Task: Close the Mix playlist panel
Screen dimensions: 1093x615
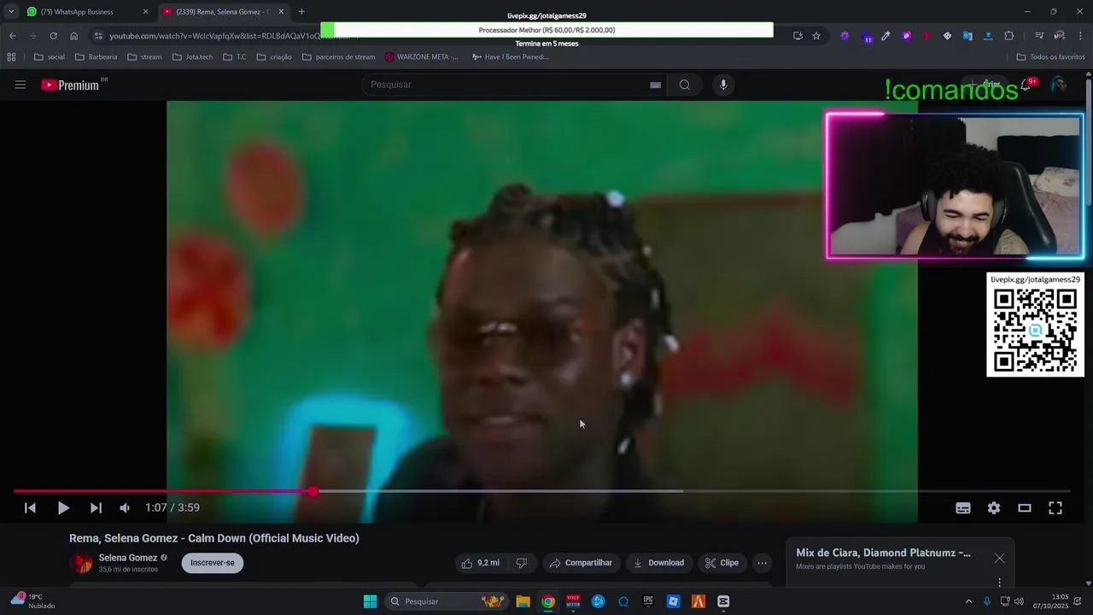Action: click(999, 558)
